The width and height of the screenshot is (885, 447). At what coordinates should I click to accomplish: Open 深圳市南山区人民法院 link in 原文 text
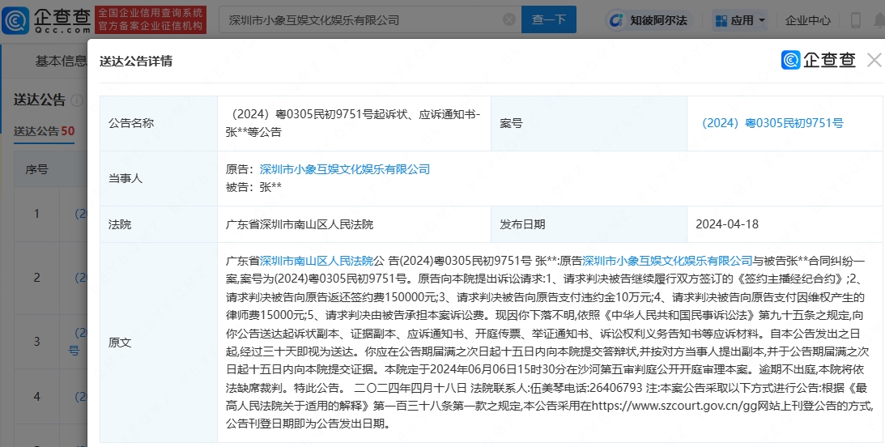click(x=316, y=261)
